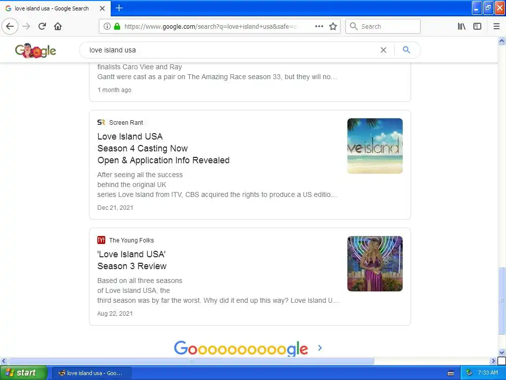506x380 pixels.
Task: Click the Aug 22, 2021 date text
Action: pos(115,313)
